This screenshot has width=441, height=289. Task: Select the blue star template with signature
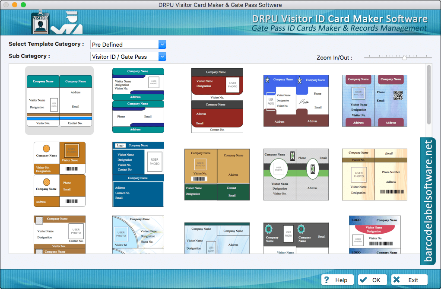click(x=296, y=101)
